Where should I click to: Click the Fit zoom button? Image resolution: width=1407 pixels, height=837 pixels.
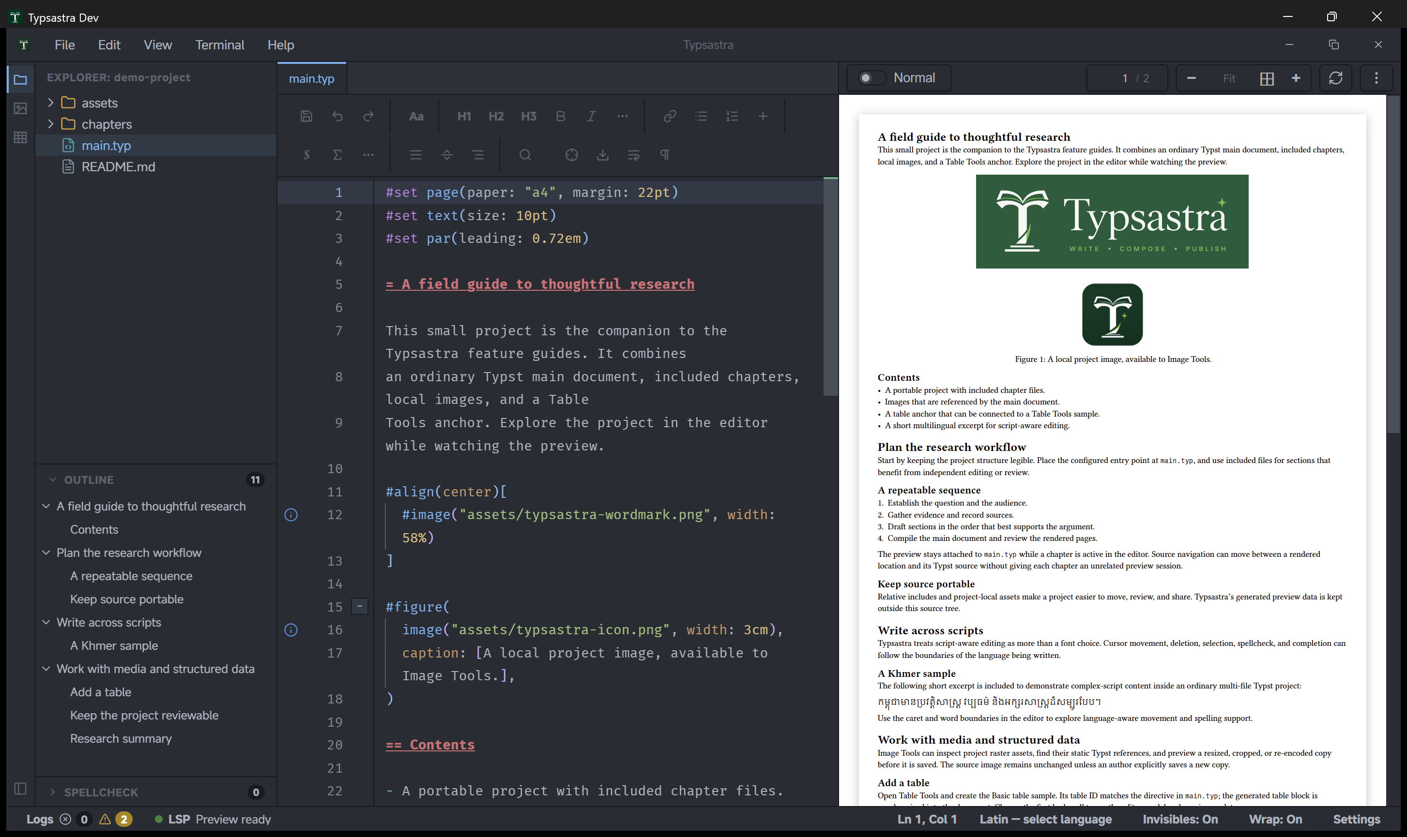tap(1229, 78)
